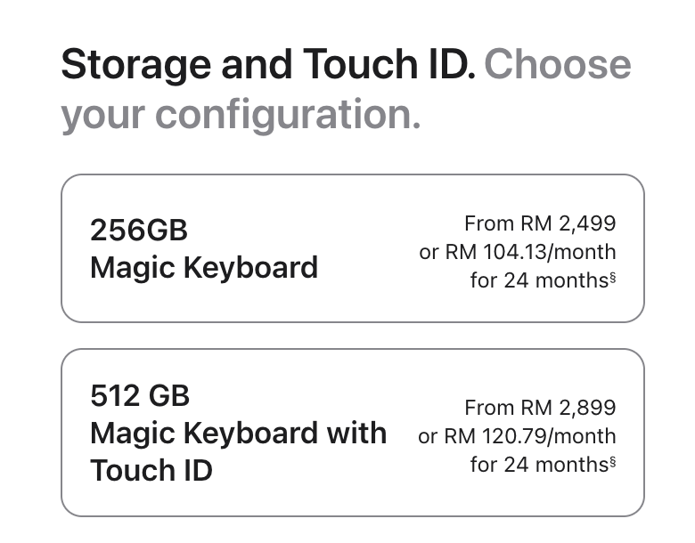695x543 pixels.
Task: Click "Touch ID." in the page heading
Action: point(389,65)
